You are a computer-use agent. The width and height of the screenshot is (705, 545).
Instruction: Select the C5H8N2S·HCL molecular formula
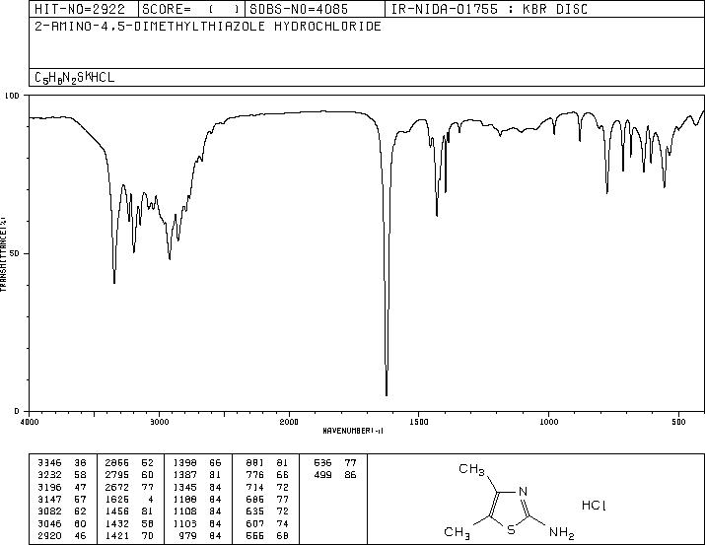click(75, 78)
